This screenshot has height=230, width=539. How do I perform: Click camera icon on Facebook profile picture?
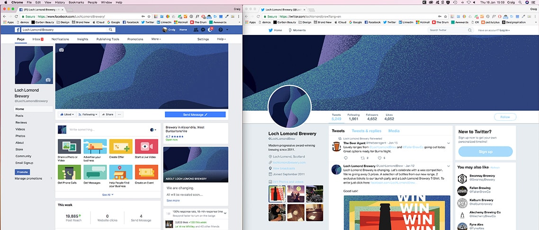(48, 80)
